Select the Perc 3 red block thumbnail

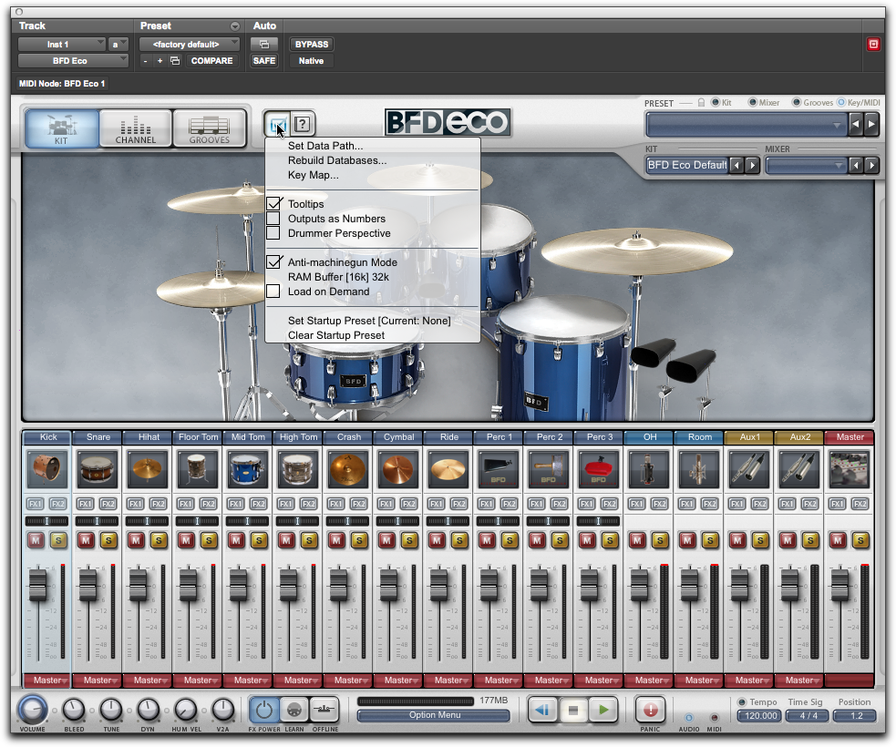pyautogui.click(x=598, y=469)
